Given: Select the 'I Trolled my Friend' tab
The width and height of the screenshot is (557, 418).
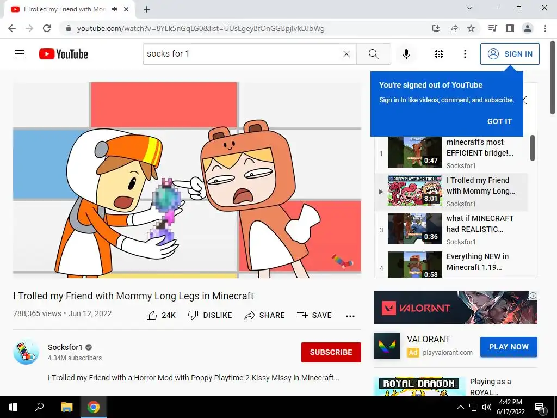Looking at the screenshot, I should 69,9.
